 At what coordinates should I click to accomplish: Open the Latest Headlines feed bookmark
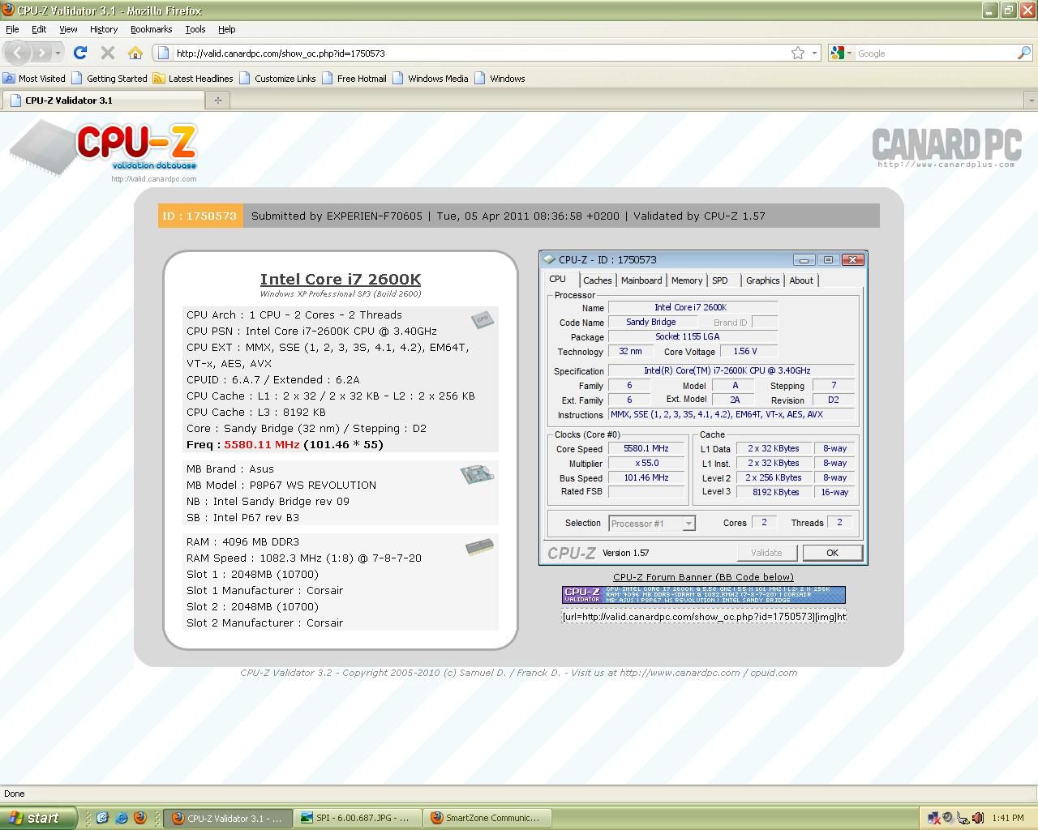point(194,79)
